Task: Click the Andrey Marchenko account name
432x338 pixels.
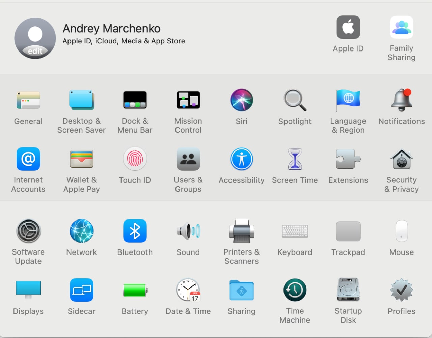Action: pos(111,29)
